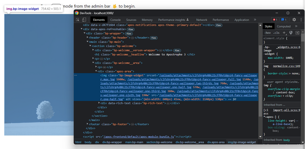Open the three-dot DevTools menu

pos(301,20)
